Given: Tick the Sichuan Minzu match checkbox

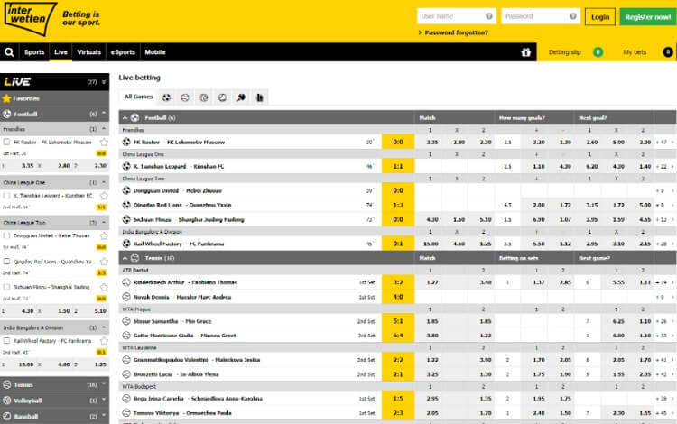Looking at the screenshot, I should pyautogui.click(x=6, y=287).
